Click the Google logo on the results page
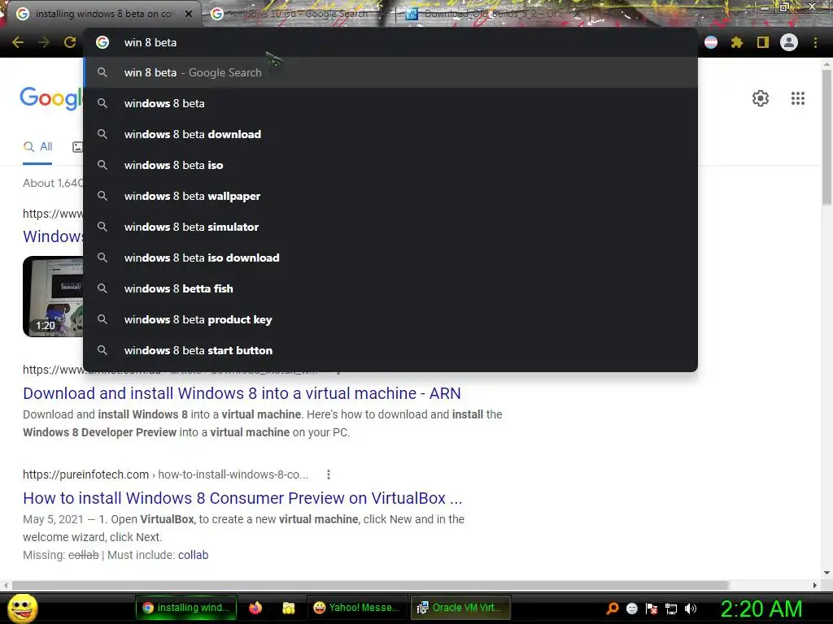The image size is (833, 624). tap(51, 98)
